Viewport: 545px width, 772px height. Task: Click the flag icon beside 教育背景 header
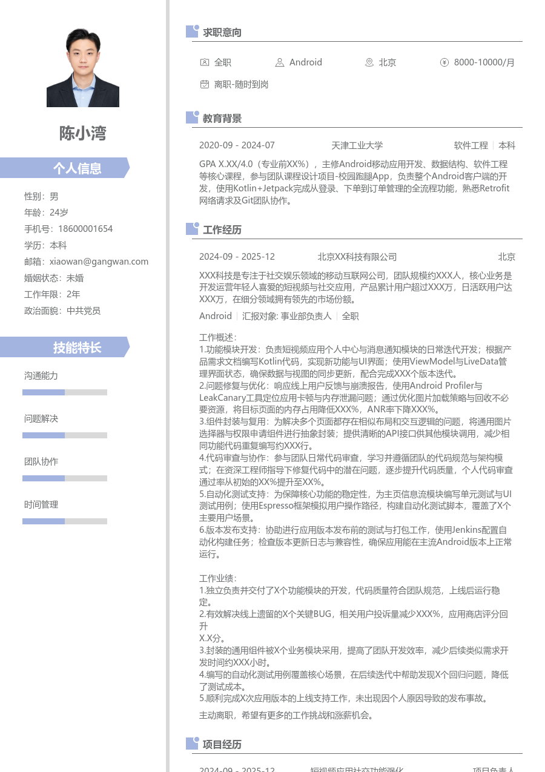[192, 117]
